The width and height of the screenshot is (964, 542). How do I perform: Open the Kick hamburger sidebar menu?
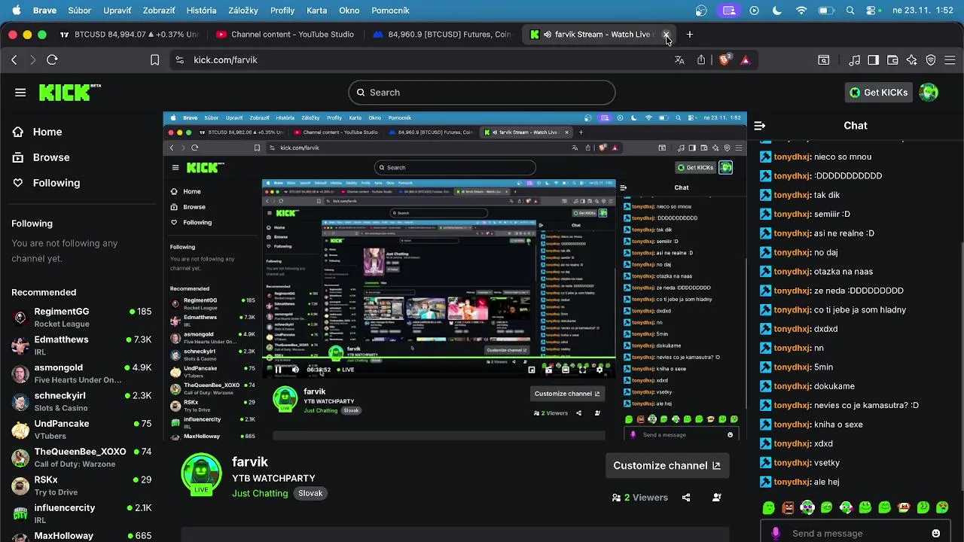pos(20,93)
